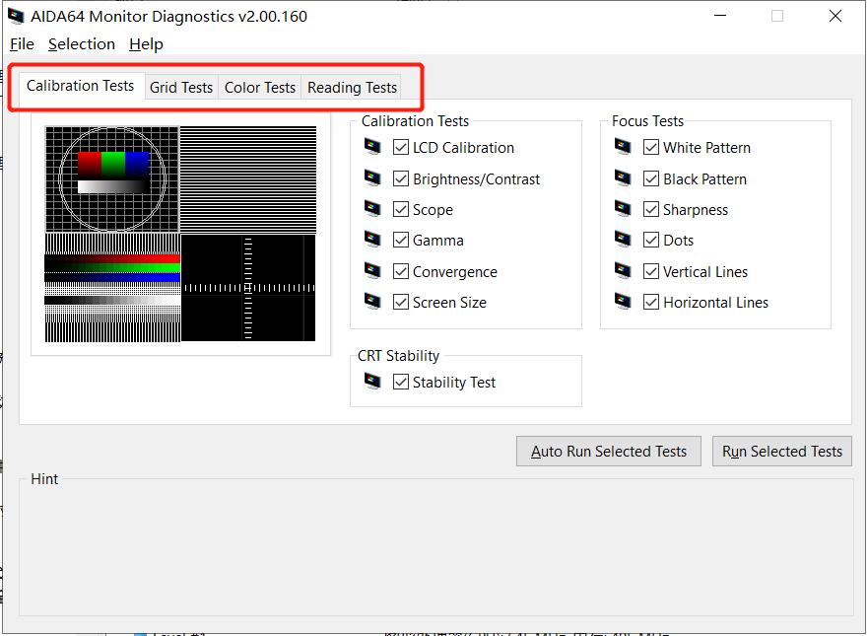The height and width of the screenshot is (636, 868).
Task: Expand the Help menu
Action: point(146,44)
